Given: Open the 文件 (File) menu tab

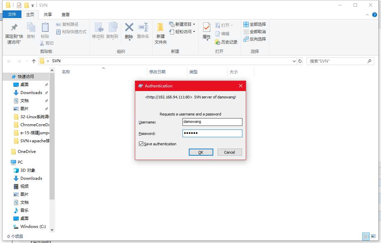Looking at the screenshot, I should coord(12,14).
